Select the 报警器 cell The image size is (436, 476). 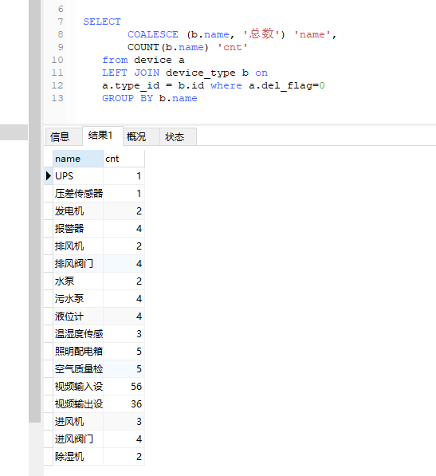(x=78, y=229)
